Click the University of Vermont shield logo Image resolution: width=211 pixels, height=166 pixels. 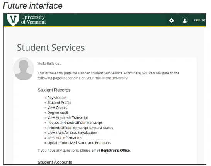(13, 20)
